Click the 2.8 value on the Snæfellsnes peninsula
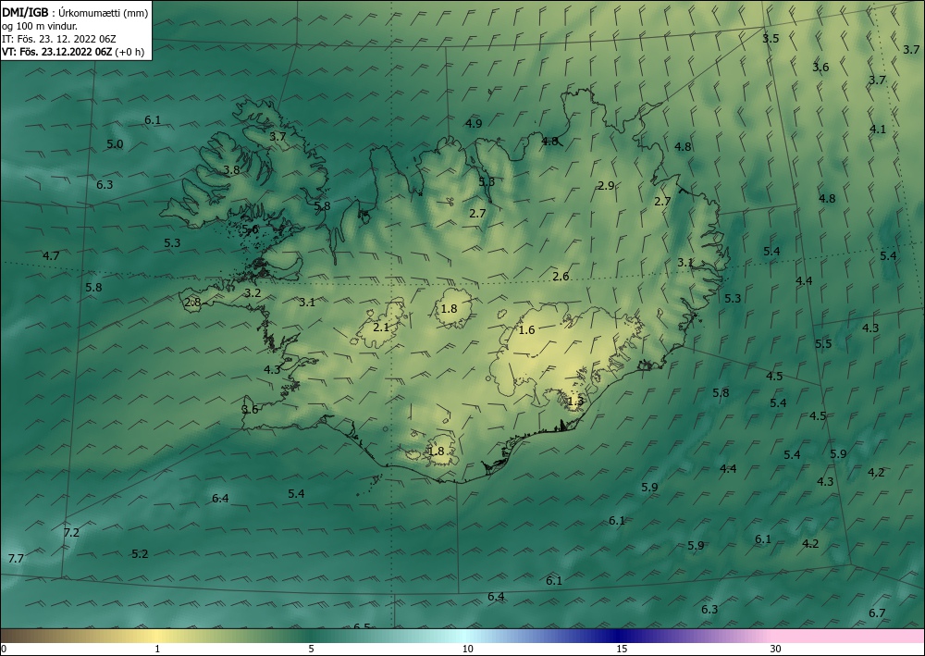The image size is (925, 656). click(x=193, y=303)
